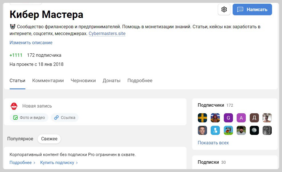Click the Подписки count 30
282x172 pixels.
[x=223, y=162]
